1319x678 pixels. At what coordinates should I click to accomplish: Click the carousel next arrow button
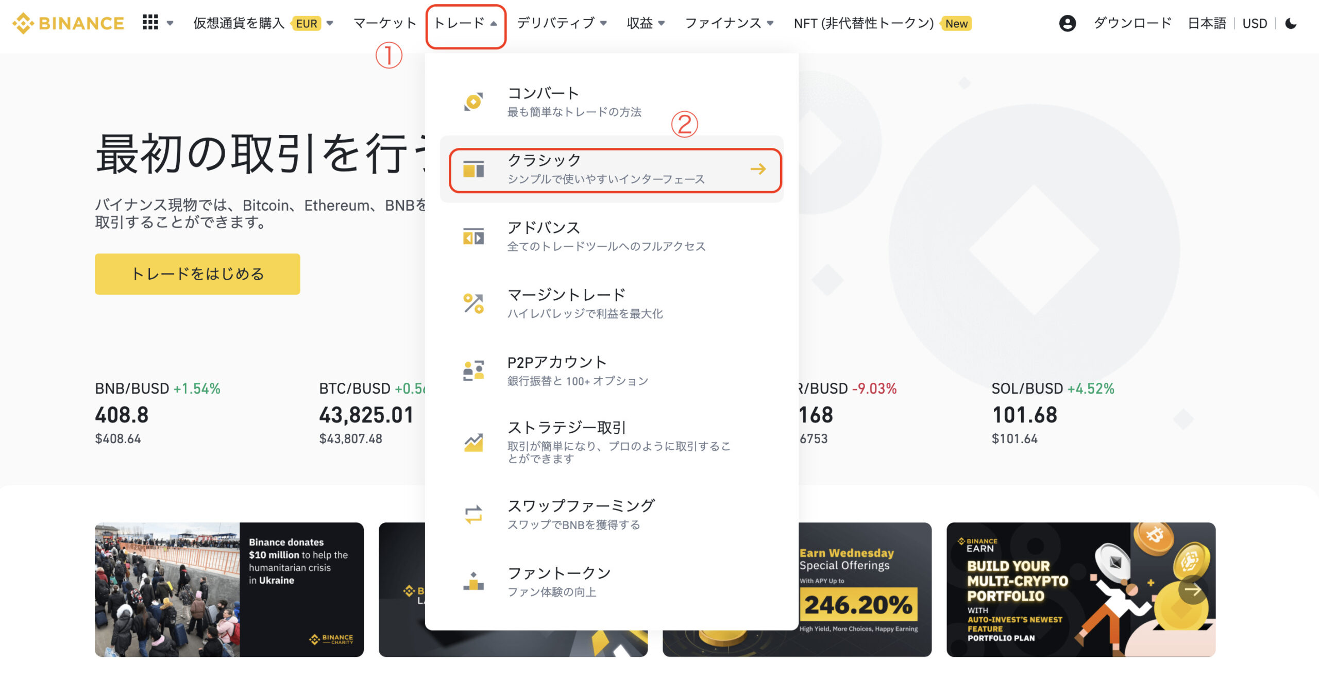tap(1193, 589)
